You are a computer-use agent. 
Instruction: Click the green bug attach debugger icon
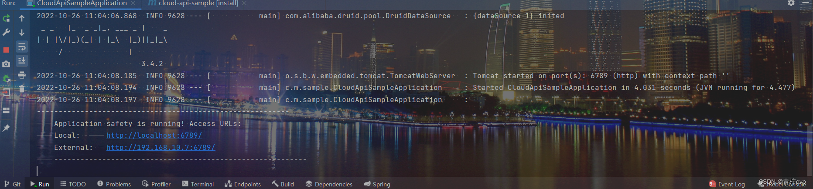(6, 79)
